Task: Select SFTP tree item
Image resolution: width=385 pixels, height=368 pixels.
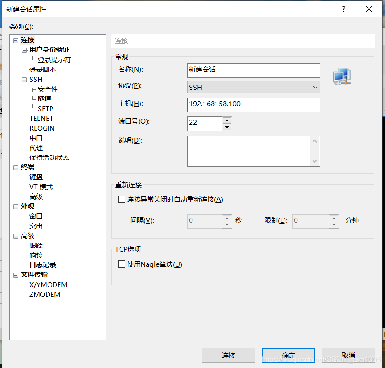Action: coord(45,108)
